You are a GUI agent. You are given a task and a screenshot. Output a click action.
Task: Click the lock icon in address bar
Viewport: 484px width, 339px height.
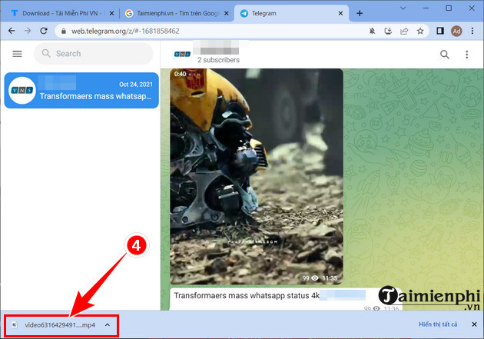[64, 32]
